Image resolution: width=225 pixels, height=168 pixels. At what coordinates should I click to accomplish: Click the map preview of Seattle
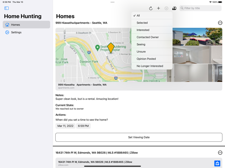pos(111,55)
